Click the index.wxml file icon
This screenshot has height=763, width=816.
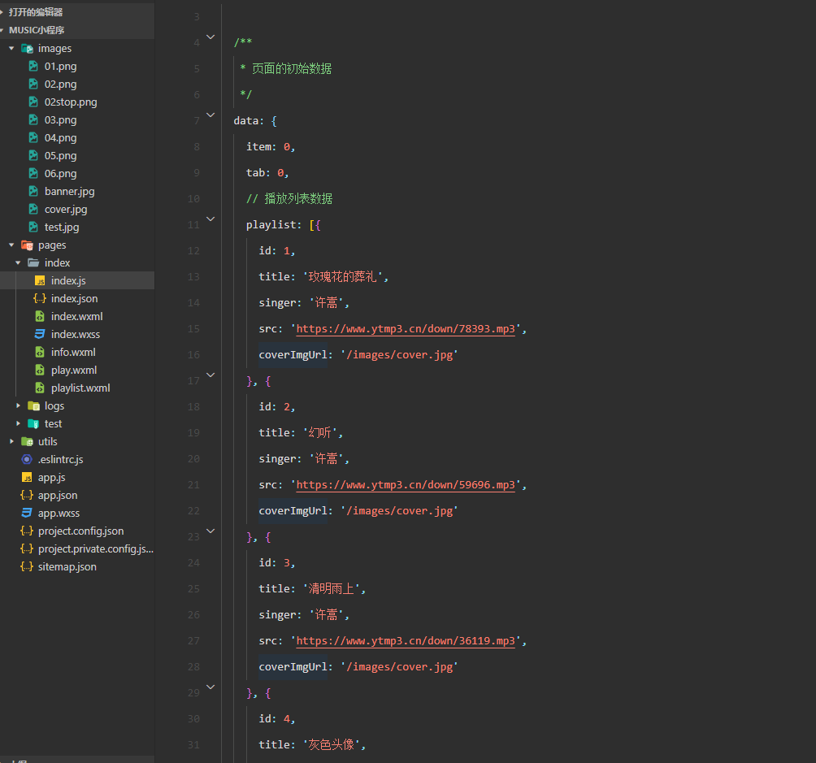pos(40,316)
